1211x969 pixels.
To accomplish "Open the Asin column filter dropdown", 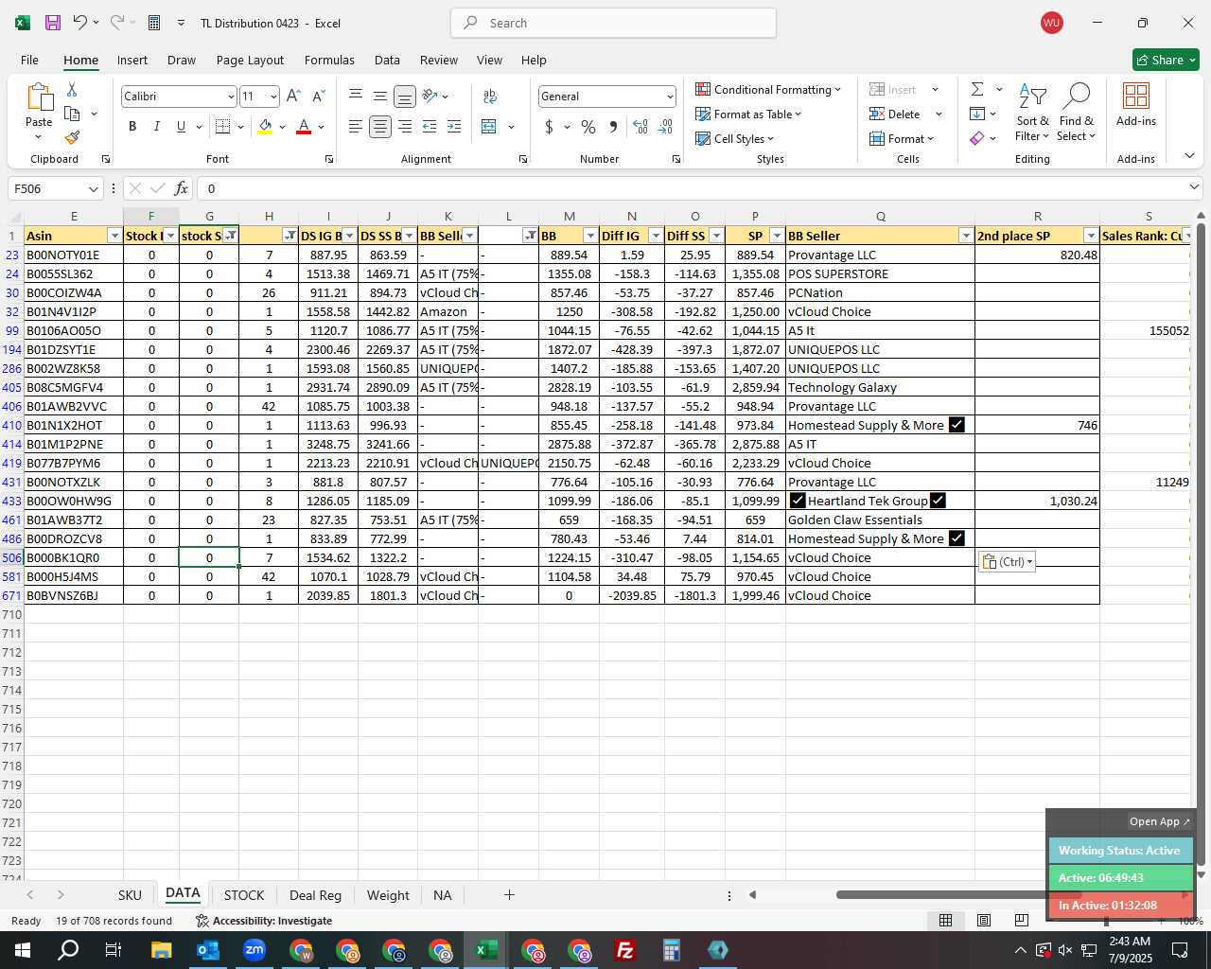I will pos(114,236).
